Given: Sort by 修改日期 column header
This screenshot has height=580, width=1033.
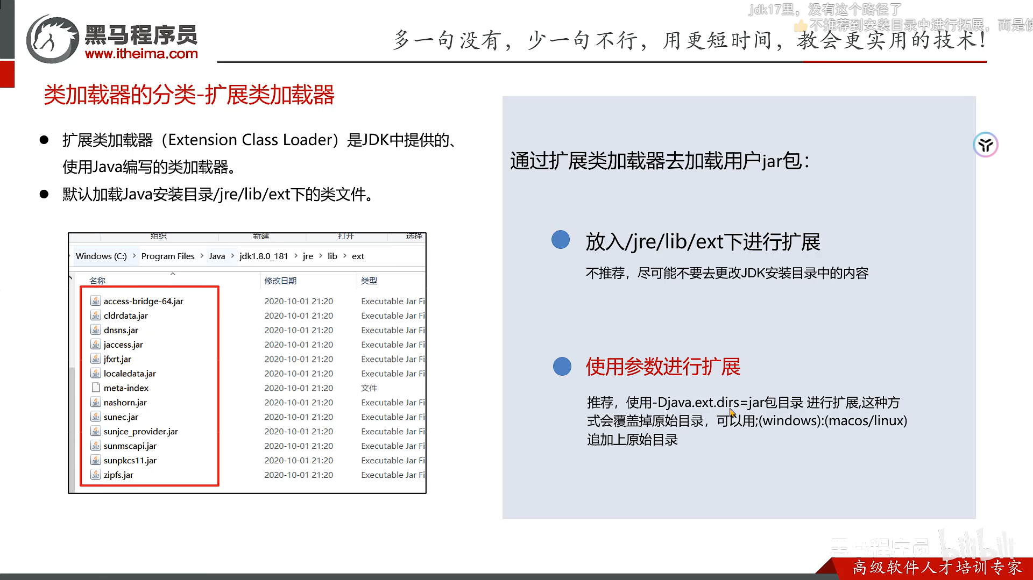Looking at the screenshot, I should pyautogui.click(x=280, y=281).
